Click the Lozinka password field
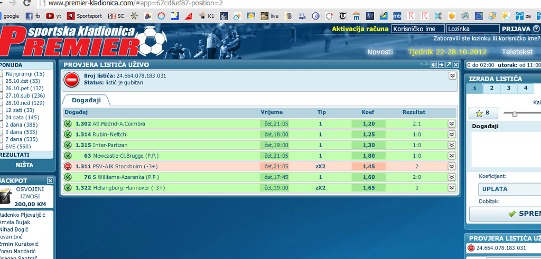Viewport: 541px width, 259px height. (473, 29)
